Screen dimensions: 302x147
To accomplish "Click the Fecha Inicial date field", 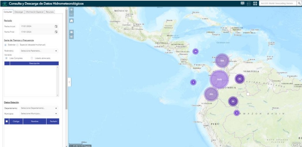I will pos(39,26).
